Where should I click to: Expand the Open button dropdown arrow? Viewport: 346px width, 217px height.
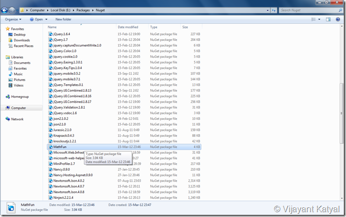46,19
